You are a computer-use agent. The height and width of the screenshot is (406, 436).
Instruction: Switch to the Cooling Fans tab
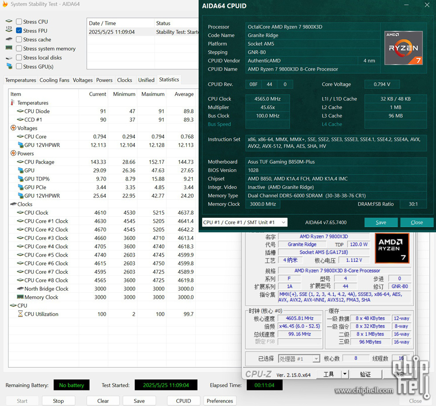click(x=54, y=80)
